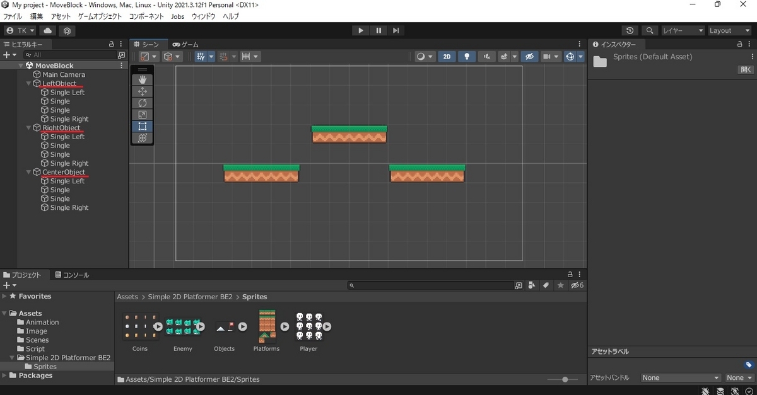Open the TK account dropdown
The width and height of the screenshot is (757, 395).
click(x=20, y=30)
